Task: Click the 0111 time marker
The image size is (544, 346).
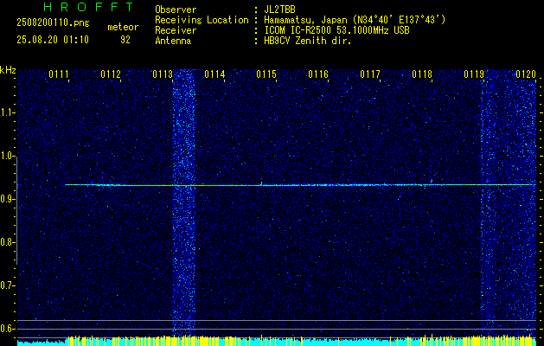Action: pyautogui.click(x=59, y=74)
